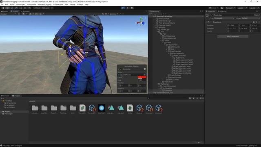
Task: Toggle the Controller active checkbox in Inspector
Action: coord(212,15)
